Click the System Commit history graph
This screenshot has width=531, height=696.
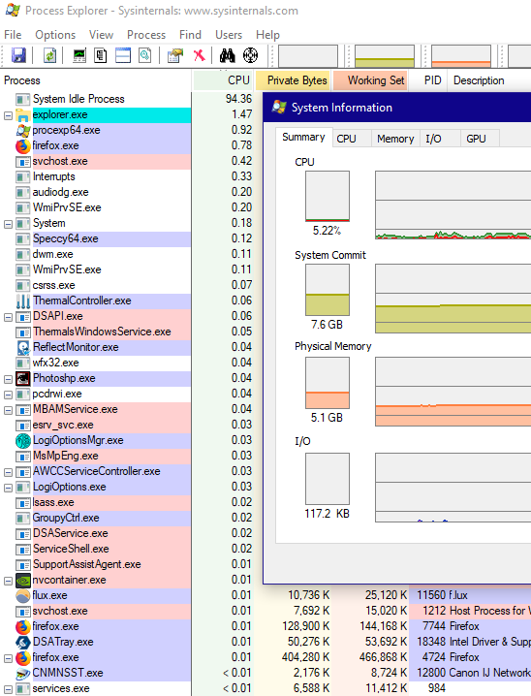[x=453, y=299]
